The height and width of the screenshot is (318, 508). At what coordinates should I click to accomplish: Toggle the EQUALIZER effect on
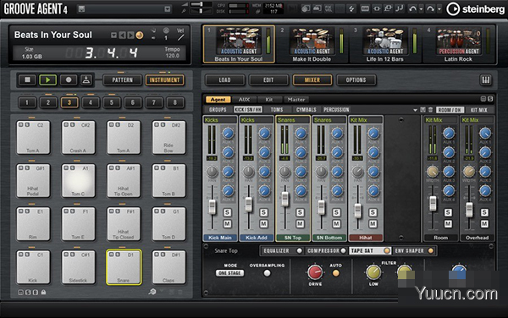point(299,250)
